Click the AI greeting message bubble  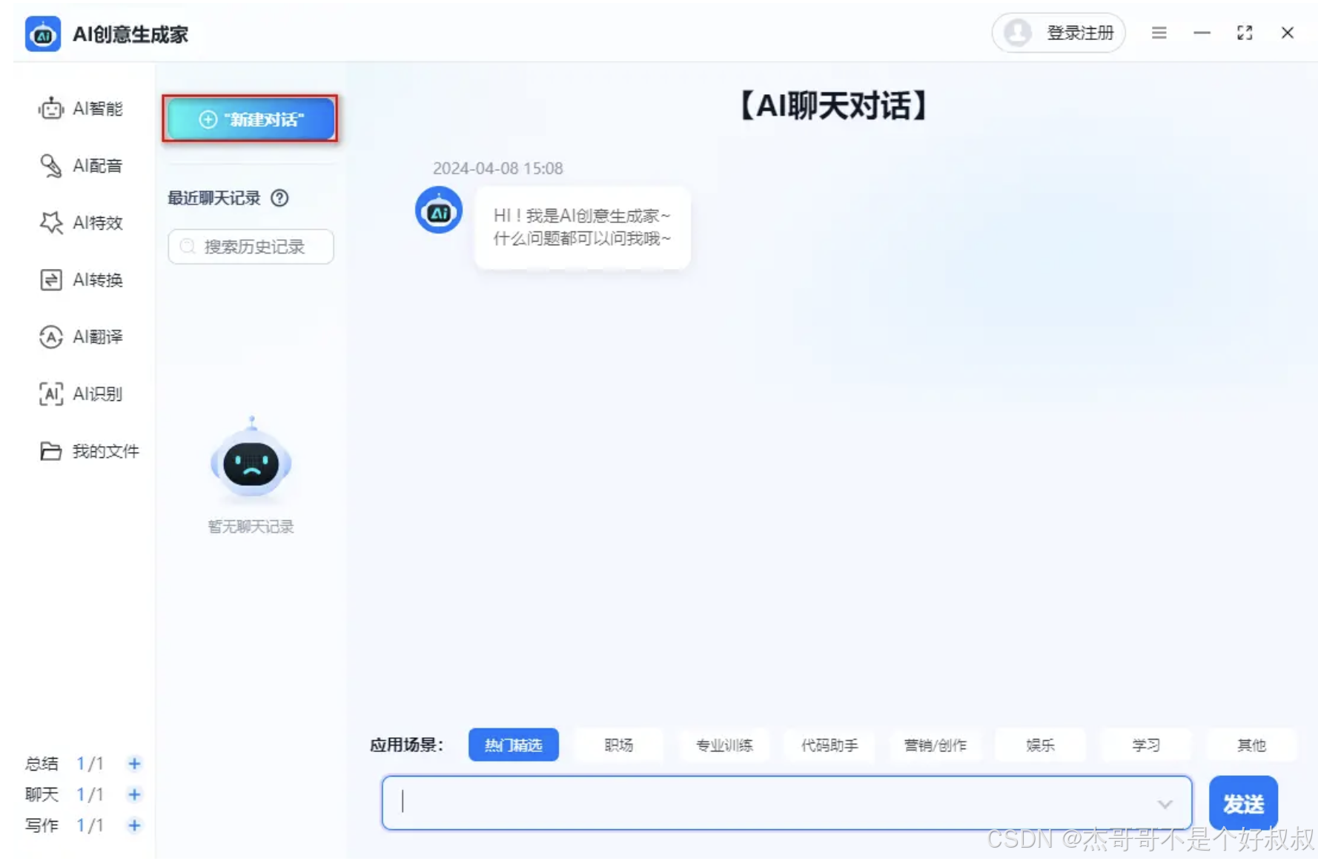pos(582,227)
